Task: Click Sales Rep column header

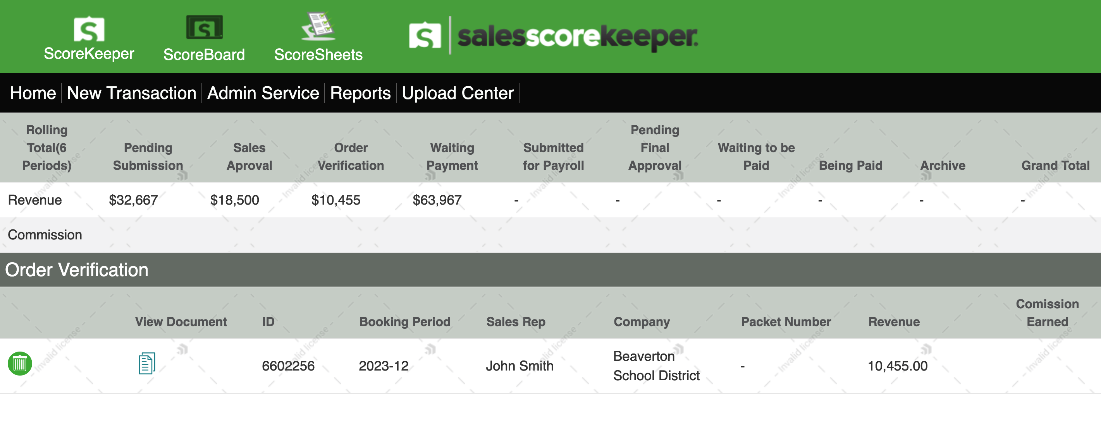Action: click(x=516, y=322)
